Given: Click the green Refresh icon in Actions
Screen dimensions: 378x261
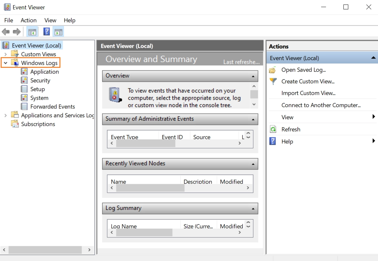Looking at the screenshot, I should (x=273, y=130).
